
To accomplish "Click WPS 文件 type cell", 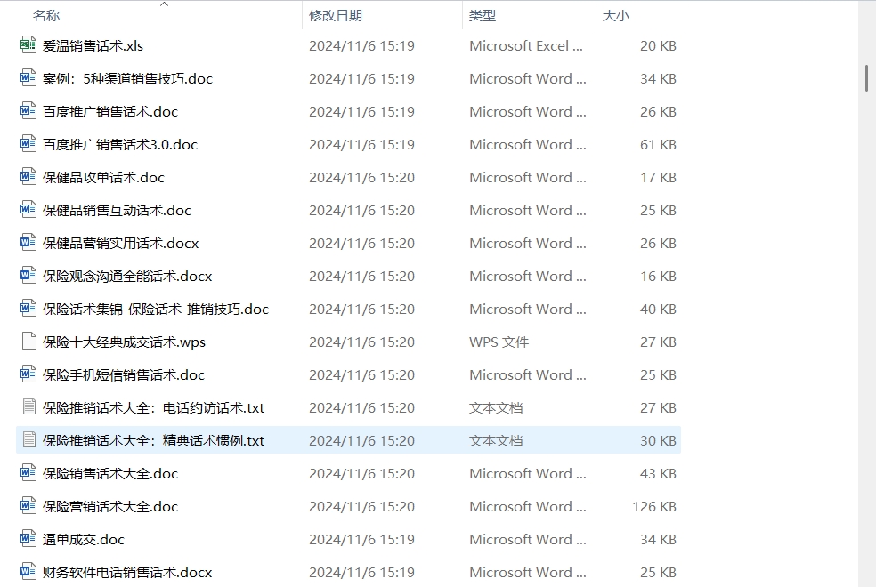I will coord(499,342).
